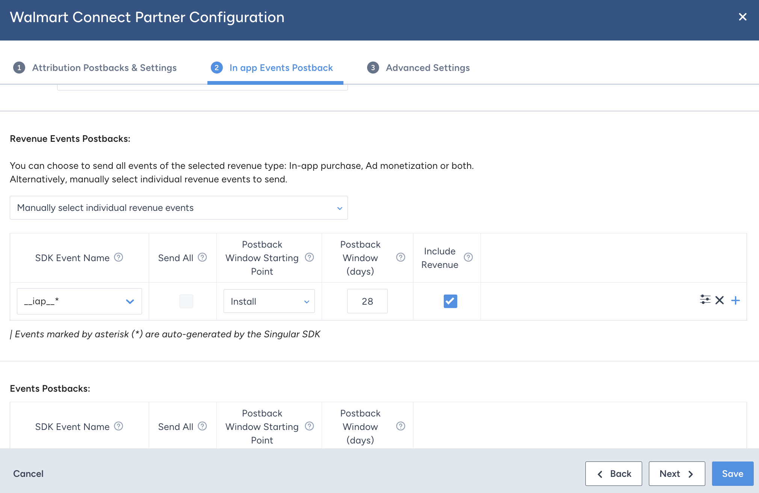Go Back to the previous step
759x493 pixels.
614,474
